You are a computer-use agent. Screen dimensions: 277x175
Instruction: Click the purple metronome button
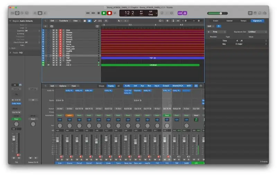(x=185, y=13)
